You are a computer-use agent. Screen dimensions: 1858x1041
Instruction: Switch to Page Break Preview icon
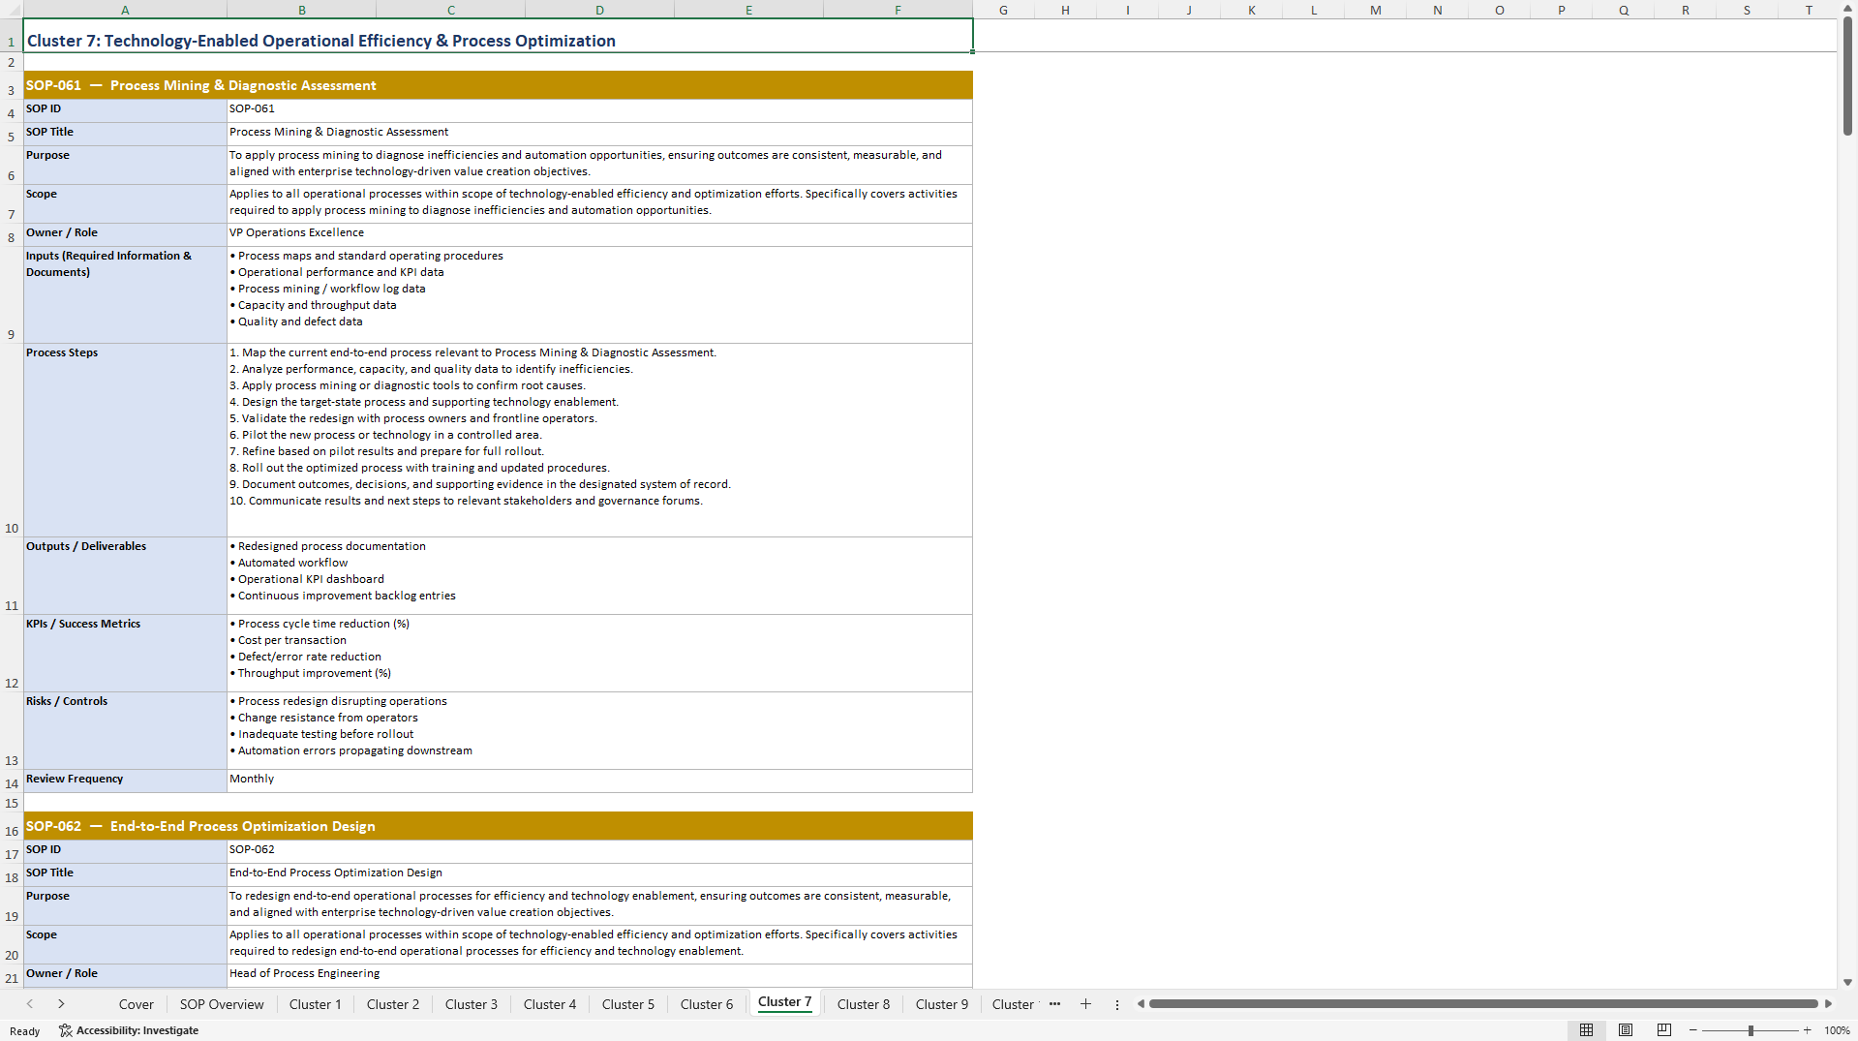click(x=1664, y=1030)
